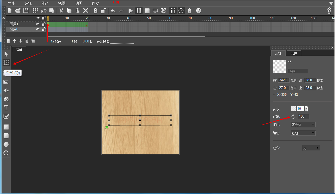
Task: Save the project with the floppy icon
Action: click(26, 11)
